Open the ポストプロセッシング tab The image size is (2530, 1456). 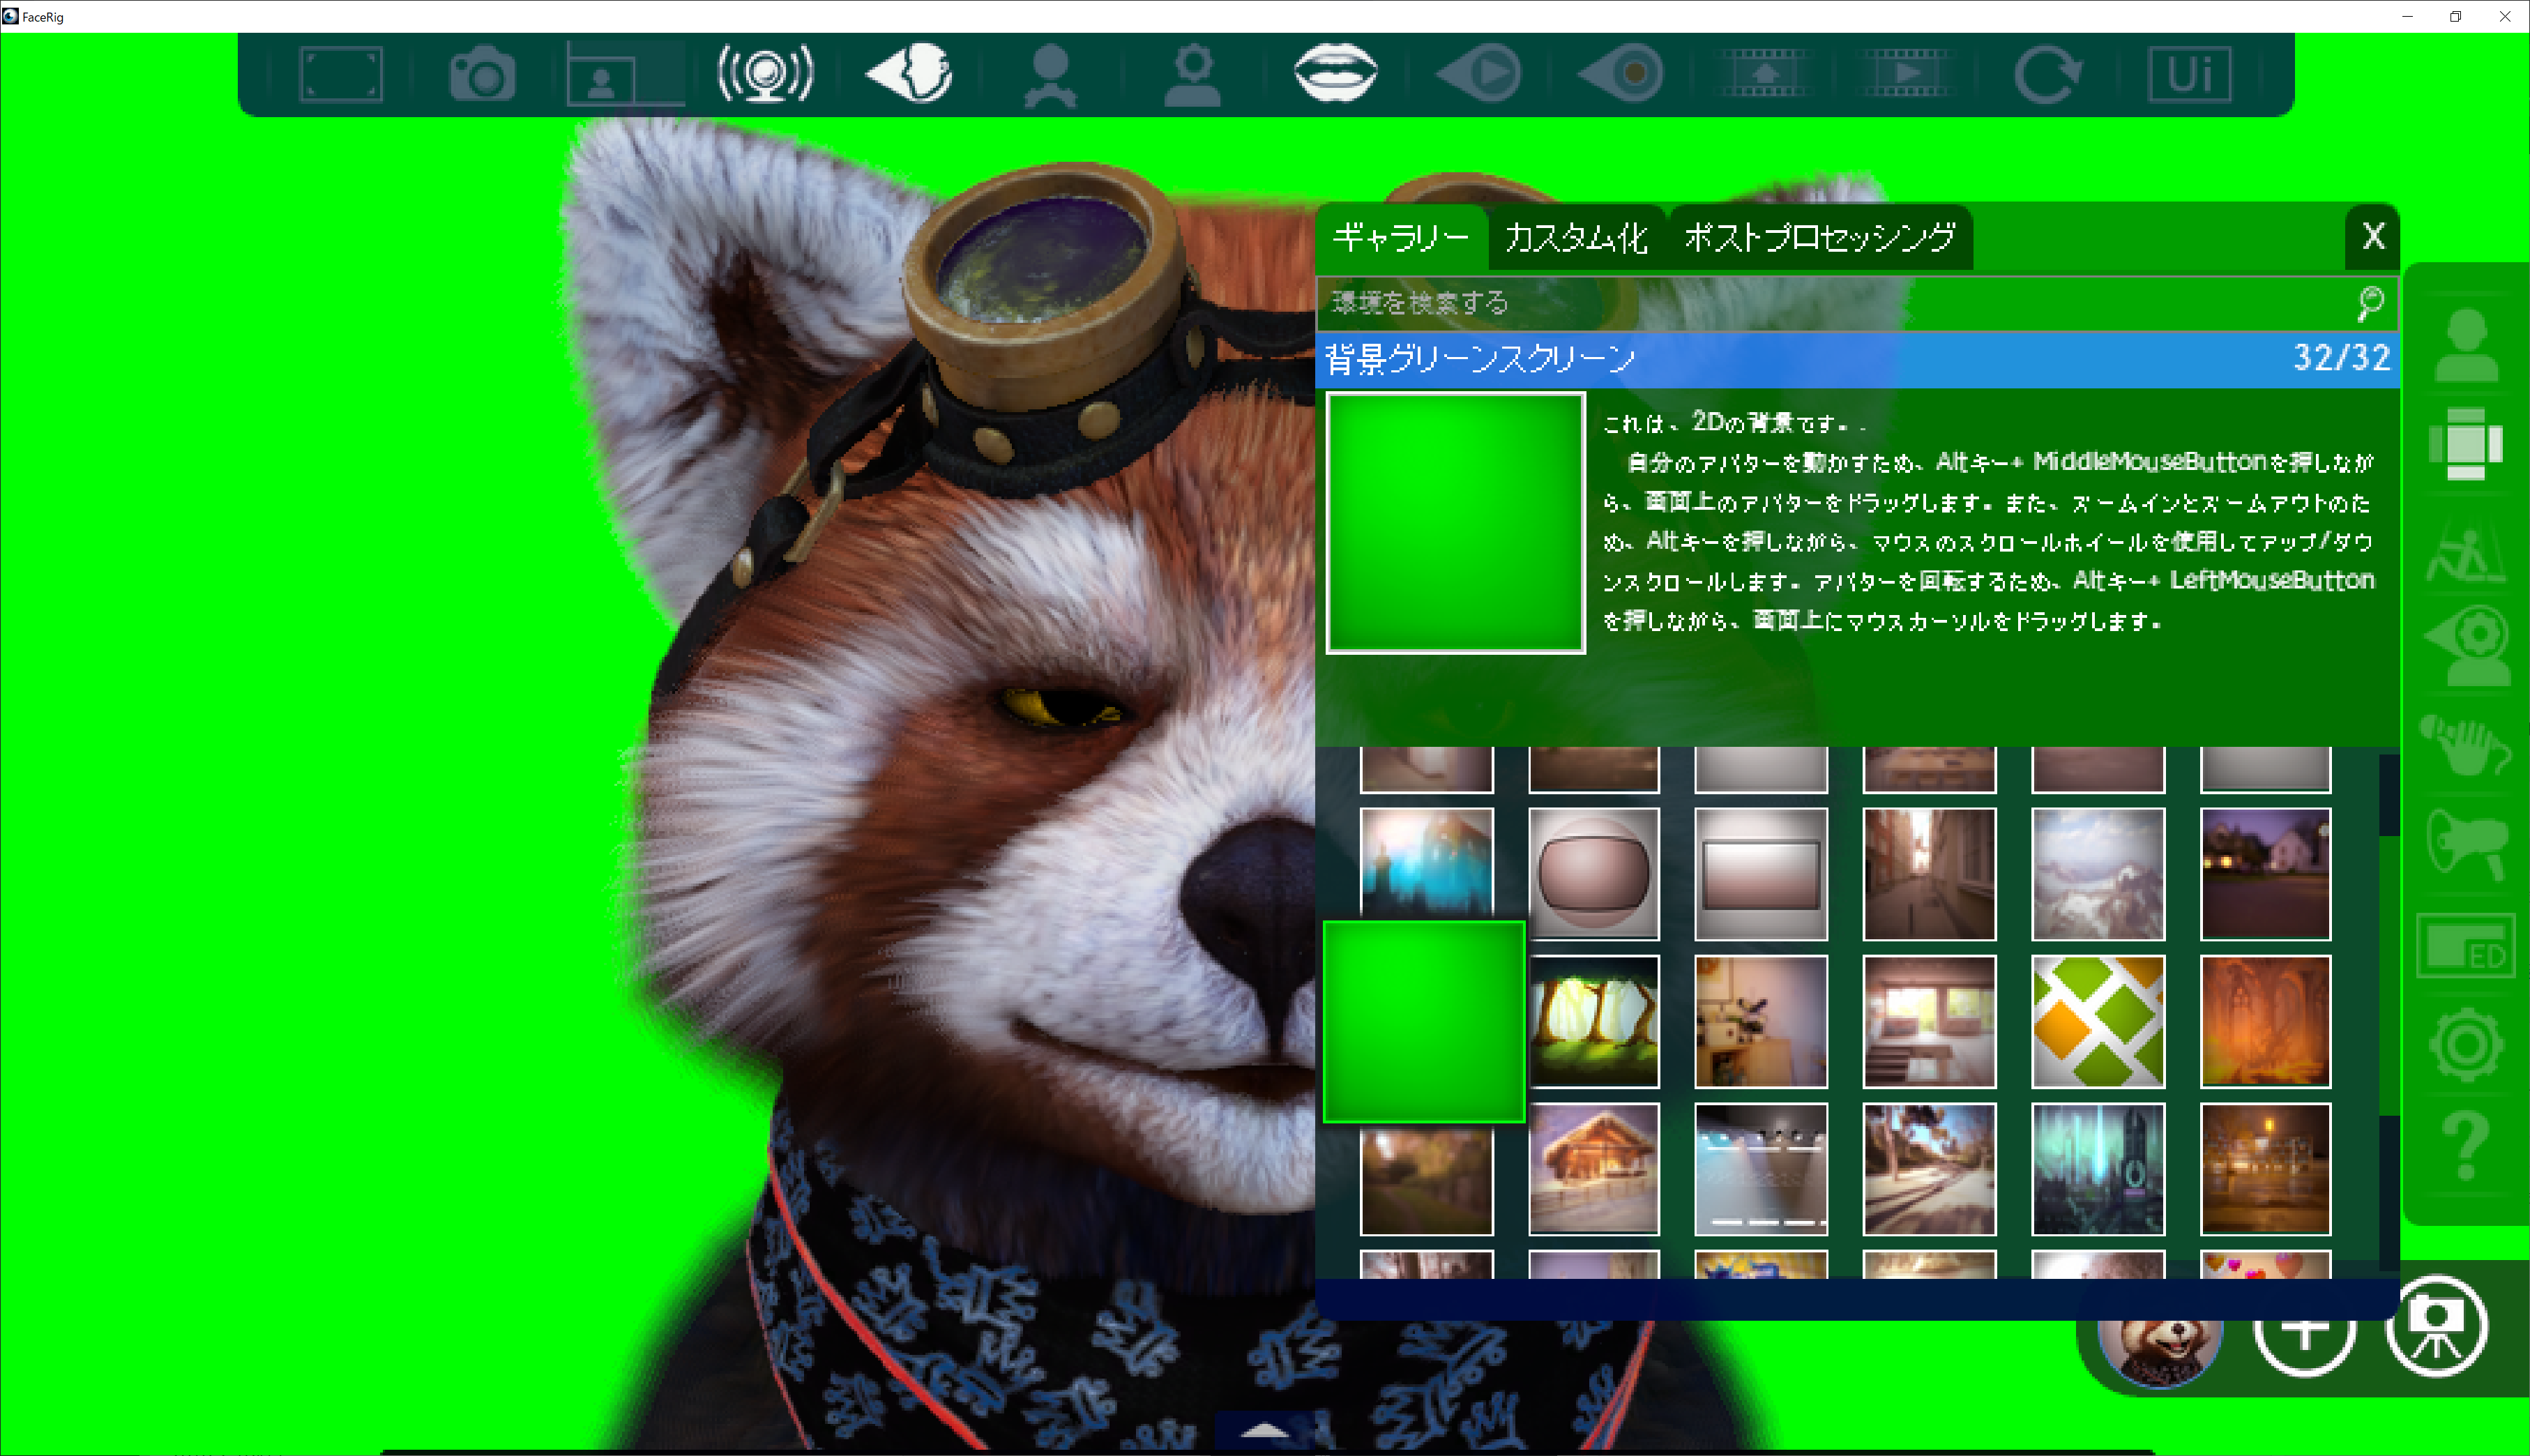1820,238
